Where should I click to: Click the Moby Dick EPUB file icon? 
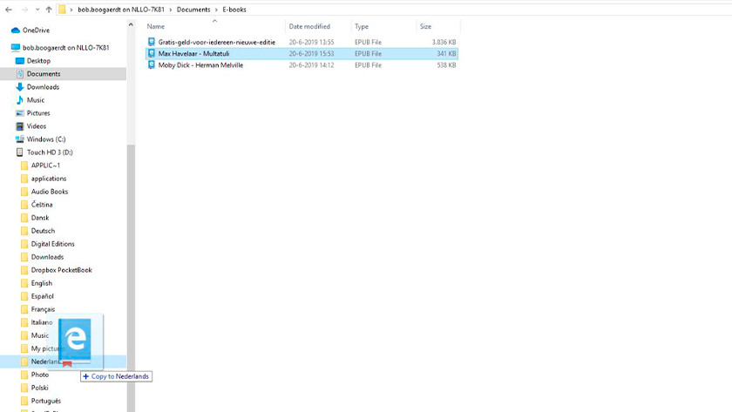pos(152,65)
